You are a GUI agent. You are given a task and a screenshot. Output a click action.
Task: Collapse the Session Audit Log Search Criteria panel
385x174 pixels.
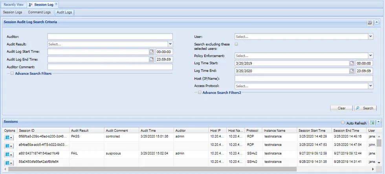coord(377,23)
